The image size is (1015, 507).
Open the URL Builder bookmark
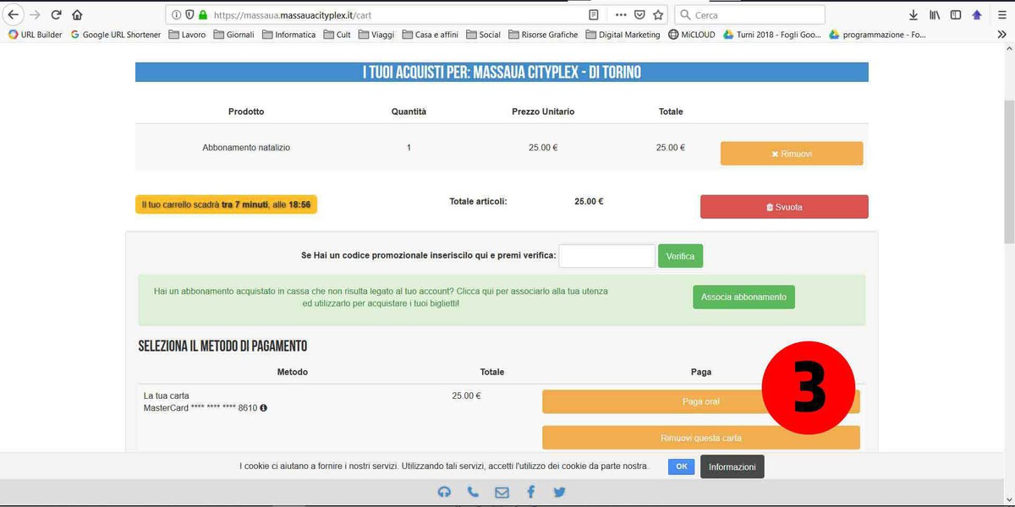[35, 35]
